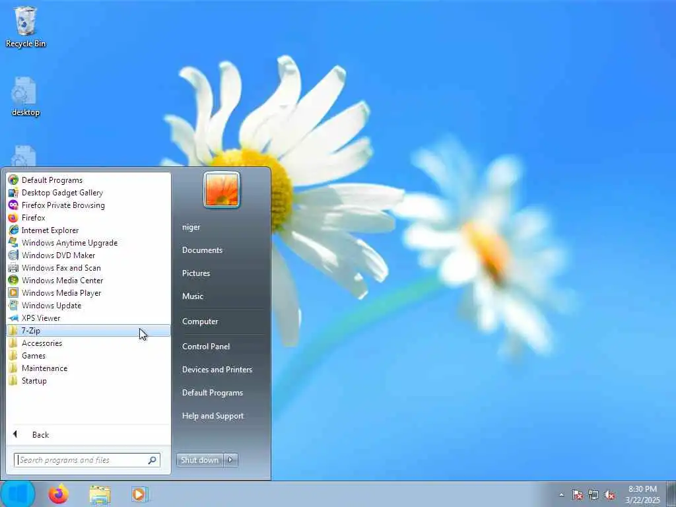Expand the Games folder
Image resolution: width=676 pixels, height=507 pixels.
click(88, 356)
